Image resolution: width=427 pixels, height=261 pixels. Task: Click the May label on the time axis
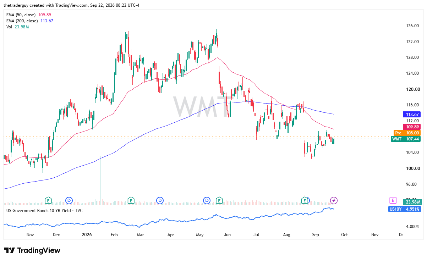click(x=199, y=235)
